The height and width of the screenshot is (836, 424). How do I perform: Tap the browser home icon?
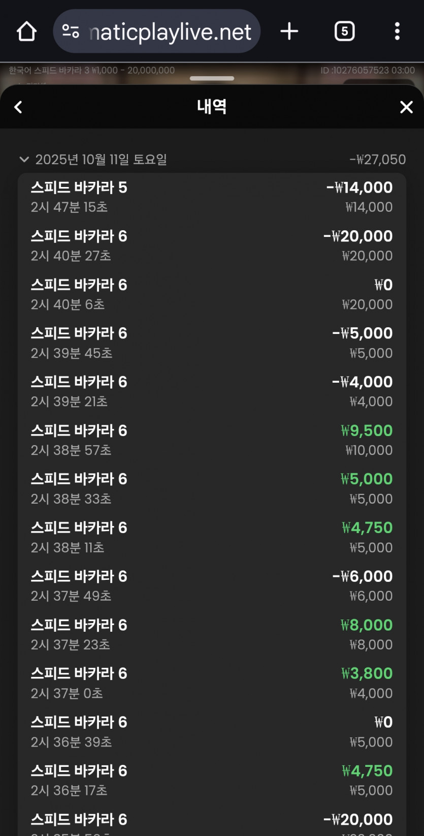(26, 32)
